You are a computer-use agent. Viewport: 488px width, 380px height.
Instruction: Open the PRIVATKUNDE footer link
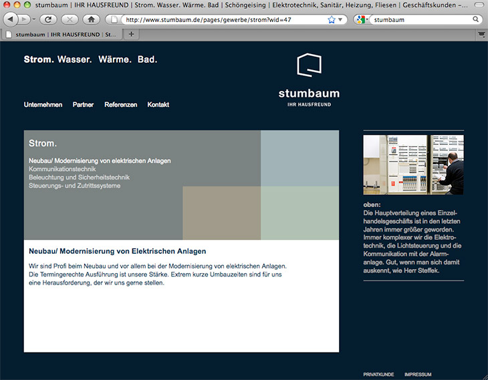(x=378, y=375)
